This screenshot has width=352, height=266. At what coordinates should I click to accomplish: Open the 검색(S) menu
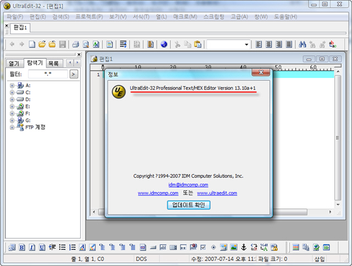point(61,17)
